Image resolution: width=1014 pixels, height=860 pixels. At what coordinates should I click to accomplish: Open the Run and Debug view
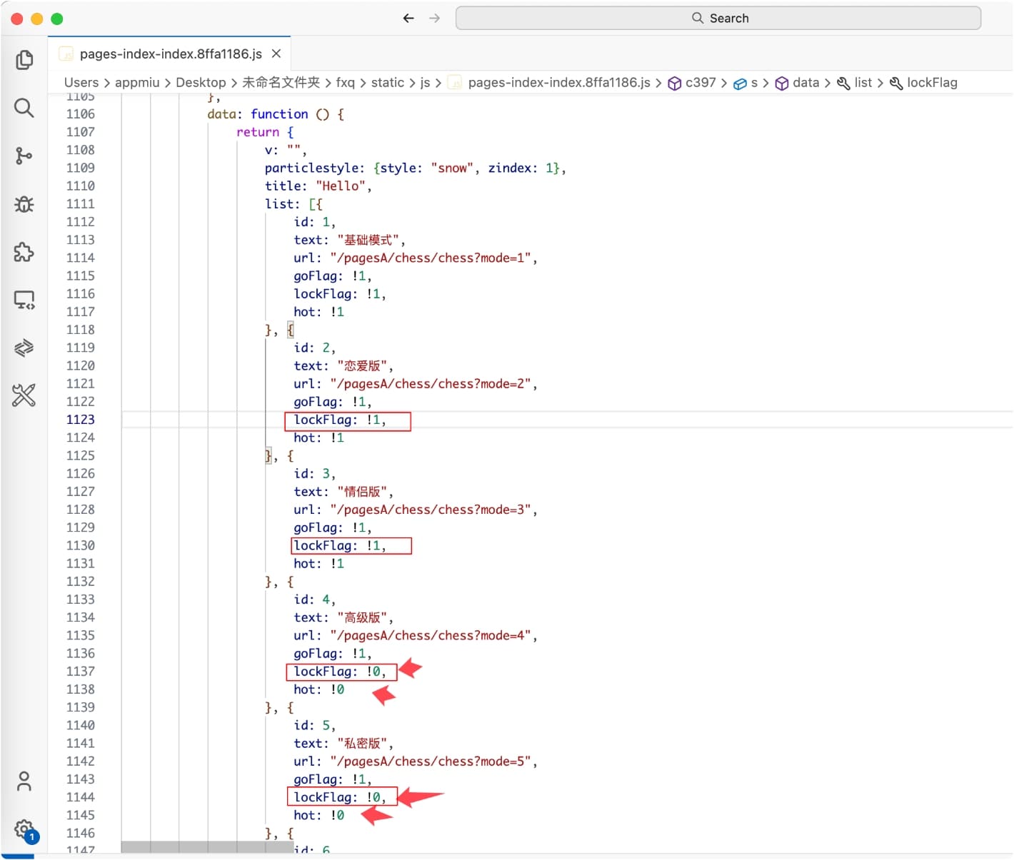pyautogui.click(x=24, y=204)
